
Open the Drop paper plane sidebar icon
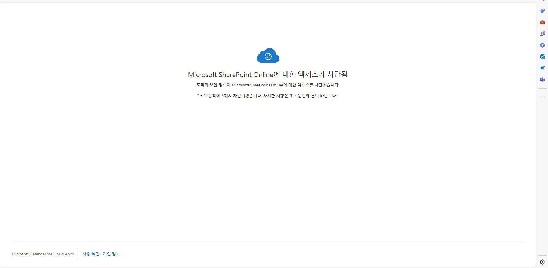click(x=542, y=68)
